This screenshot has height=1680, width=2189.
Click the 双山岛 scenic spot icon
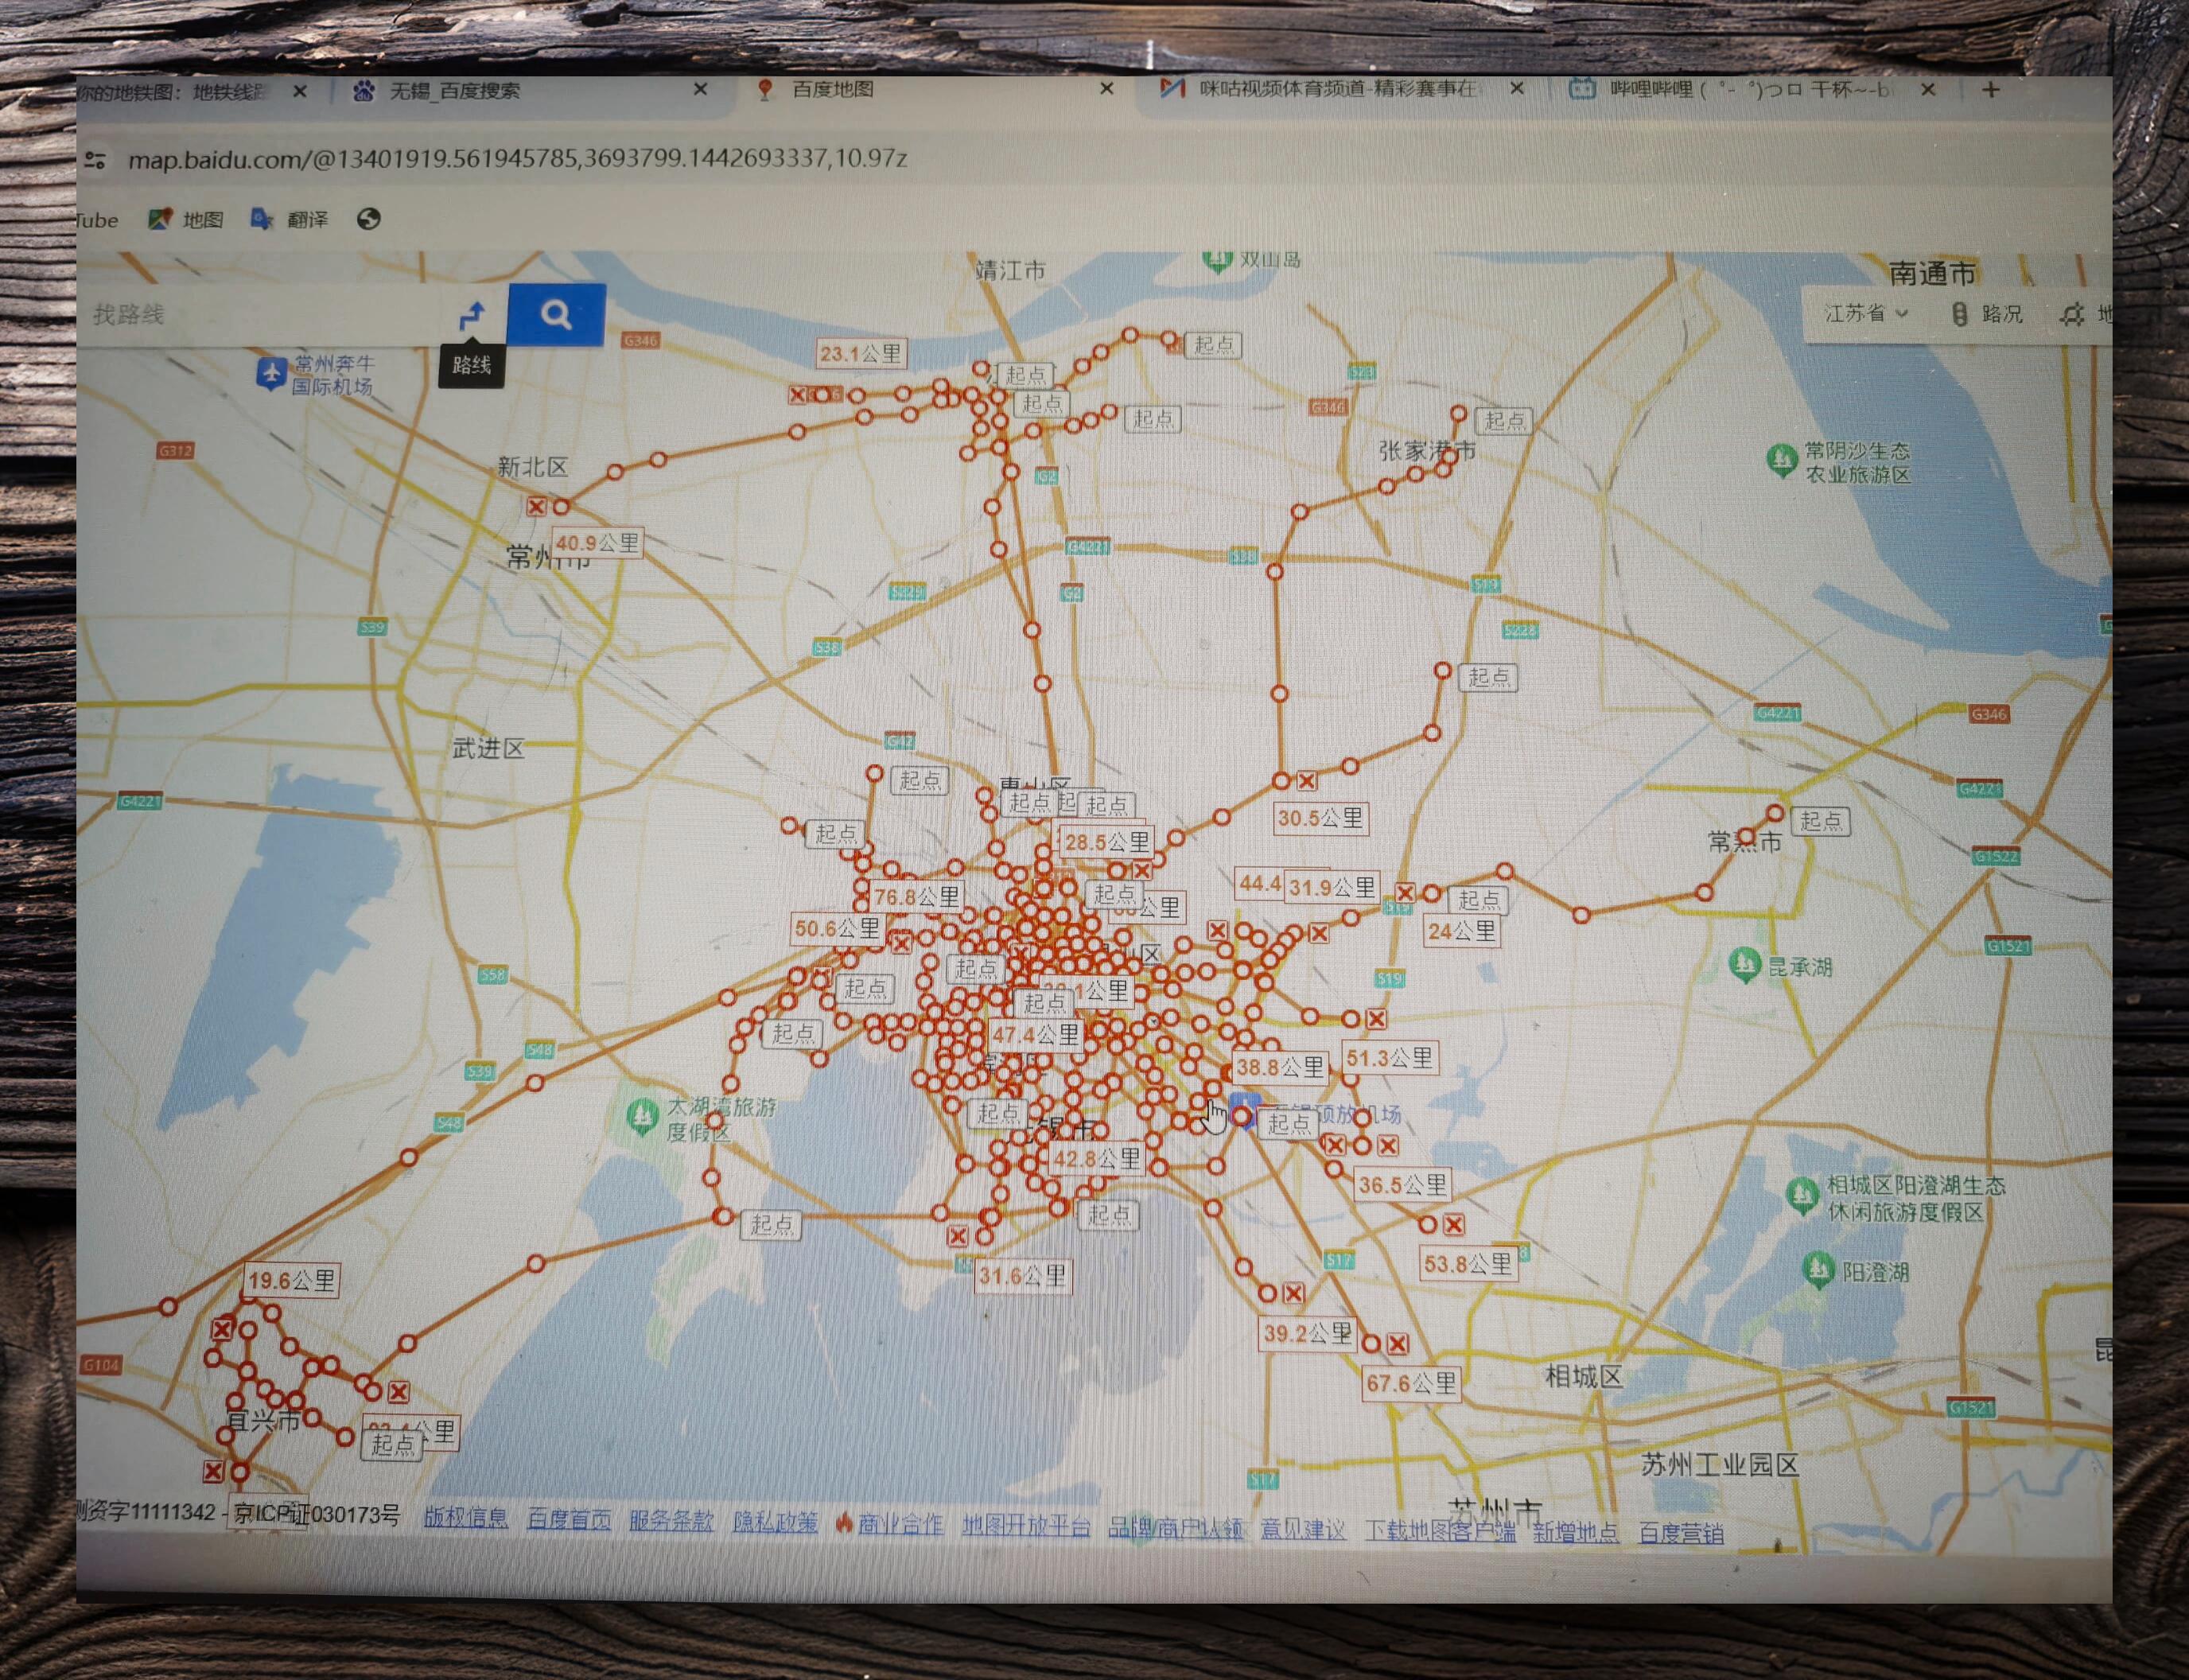coord(1217,261)
